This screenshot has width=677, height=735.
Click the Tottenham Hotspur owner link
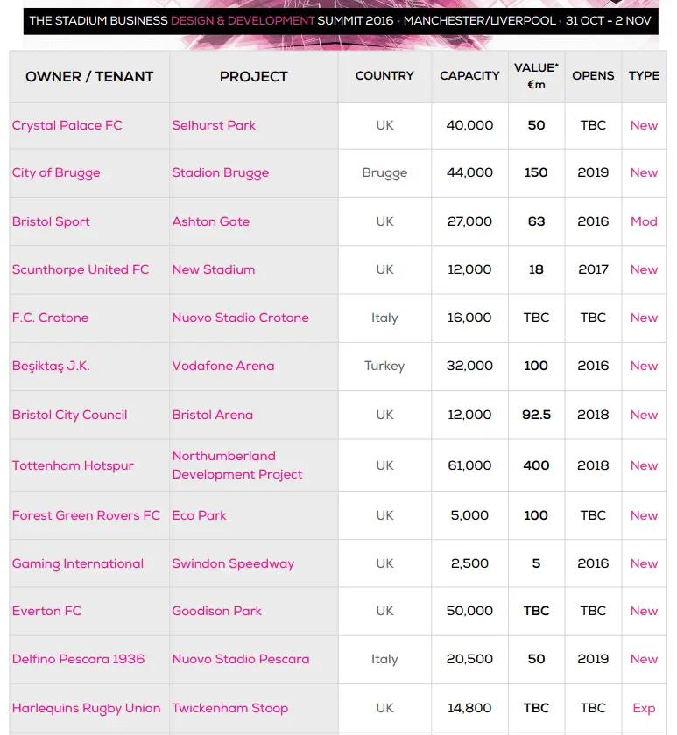click(73, 465)
